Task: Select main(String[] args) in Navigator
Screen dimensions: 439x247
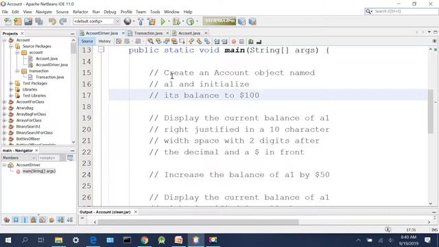Action: click(39, 171)
